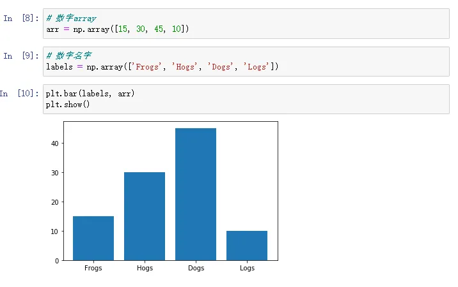Click the Frogs x-axis label
The width and height of the screenshot is (458, 287).
pos(93,269)
